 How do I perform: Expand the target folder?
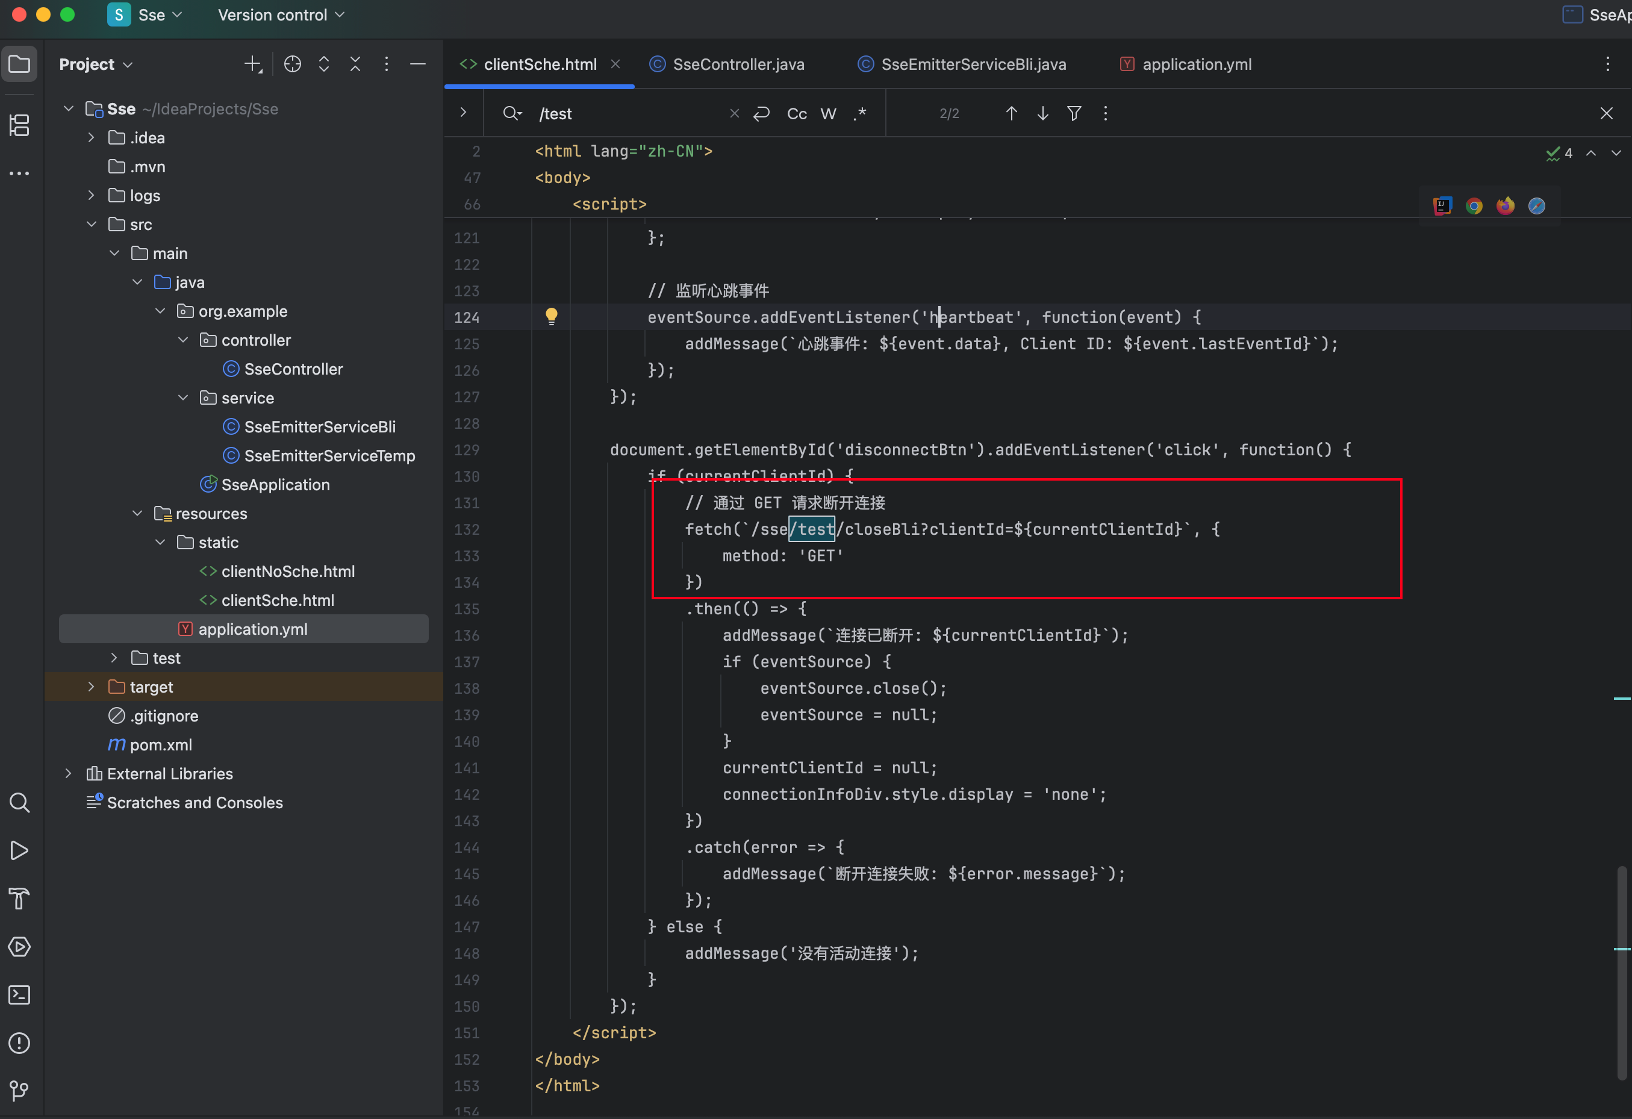92,687
